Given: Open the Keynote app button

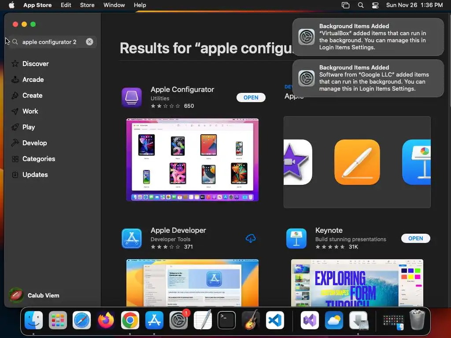Looking at the screenshot, I should 416,238.
